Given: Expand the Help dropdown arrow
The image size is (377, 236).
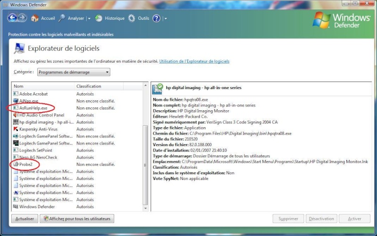Looking at the screenshot, I should [166, 18].
